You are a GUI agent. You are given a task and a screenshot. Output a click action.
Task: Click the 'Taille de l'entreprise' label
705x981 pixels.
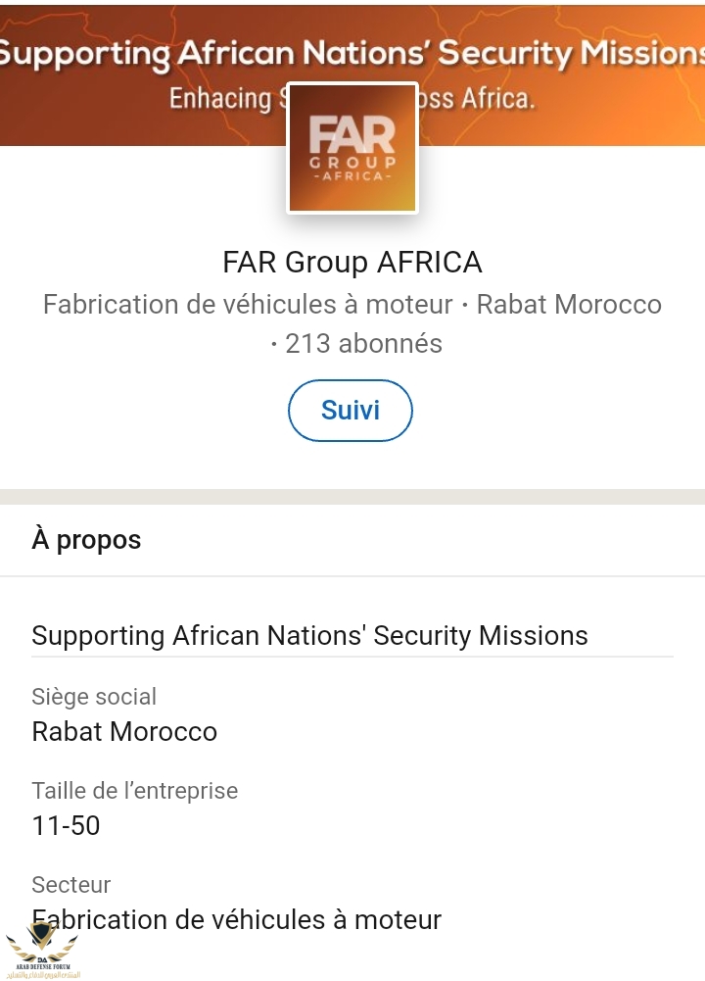point(134,791)
